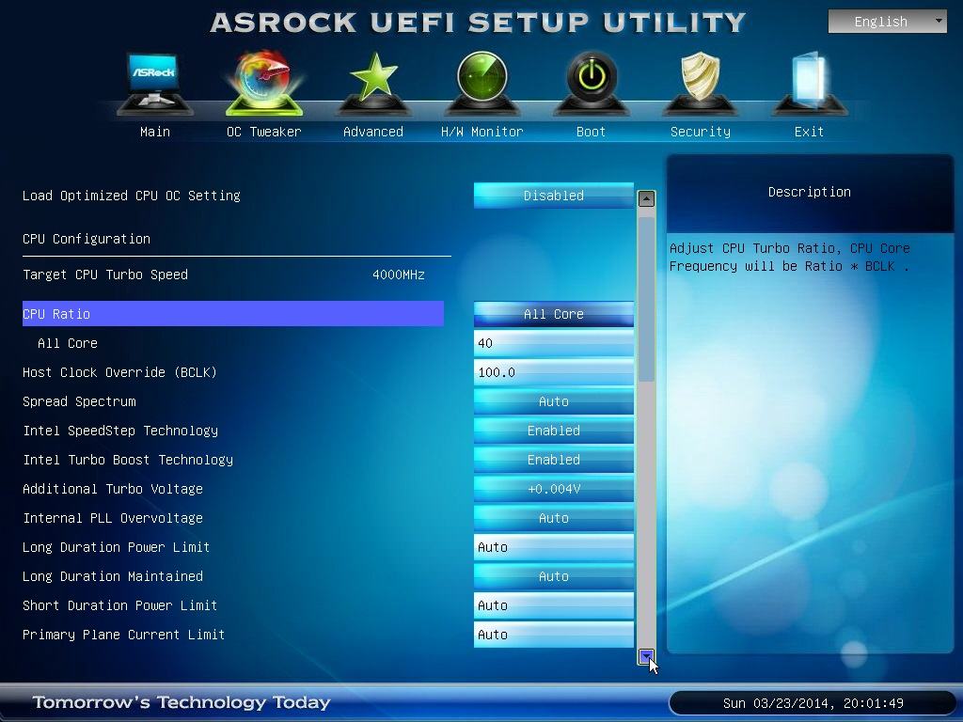Click the ASRock monitor Main icon
Viewport: 963px width, 722px height.
click(155, 83)
